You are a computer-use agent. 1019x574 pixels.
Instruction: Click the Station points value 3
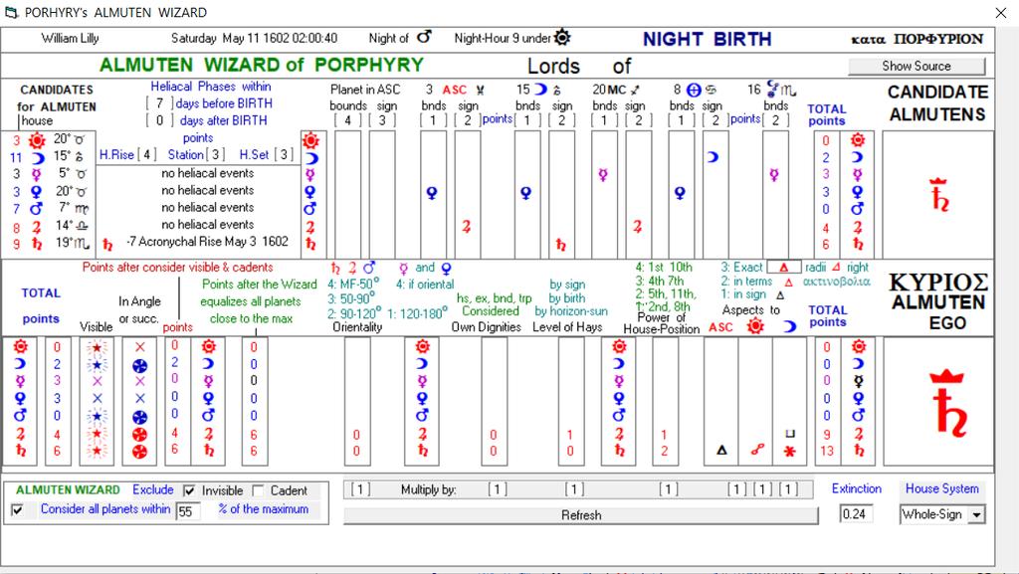(216, 154)
